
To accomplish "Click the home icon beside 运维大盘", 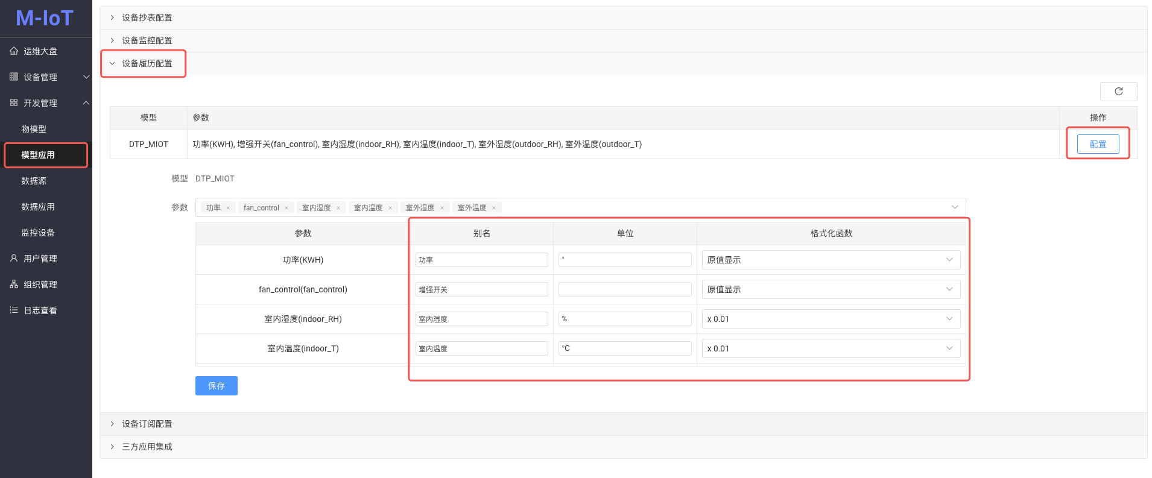I will 14,51.
